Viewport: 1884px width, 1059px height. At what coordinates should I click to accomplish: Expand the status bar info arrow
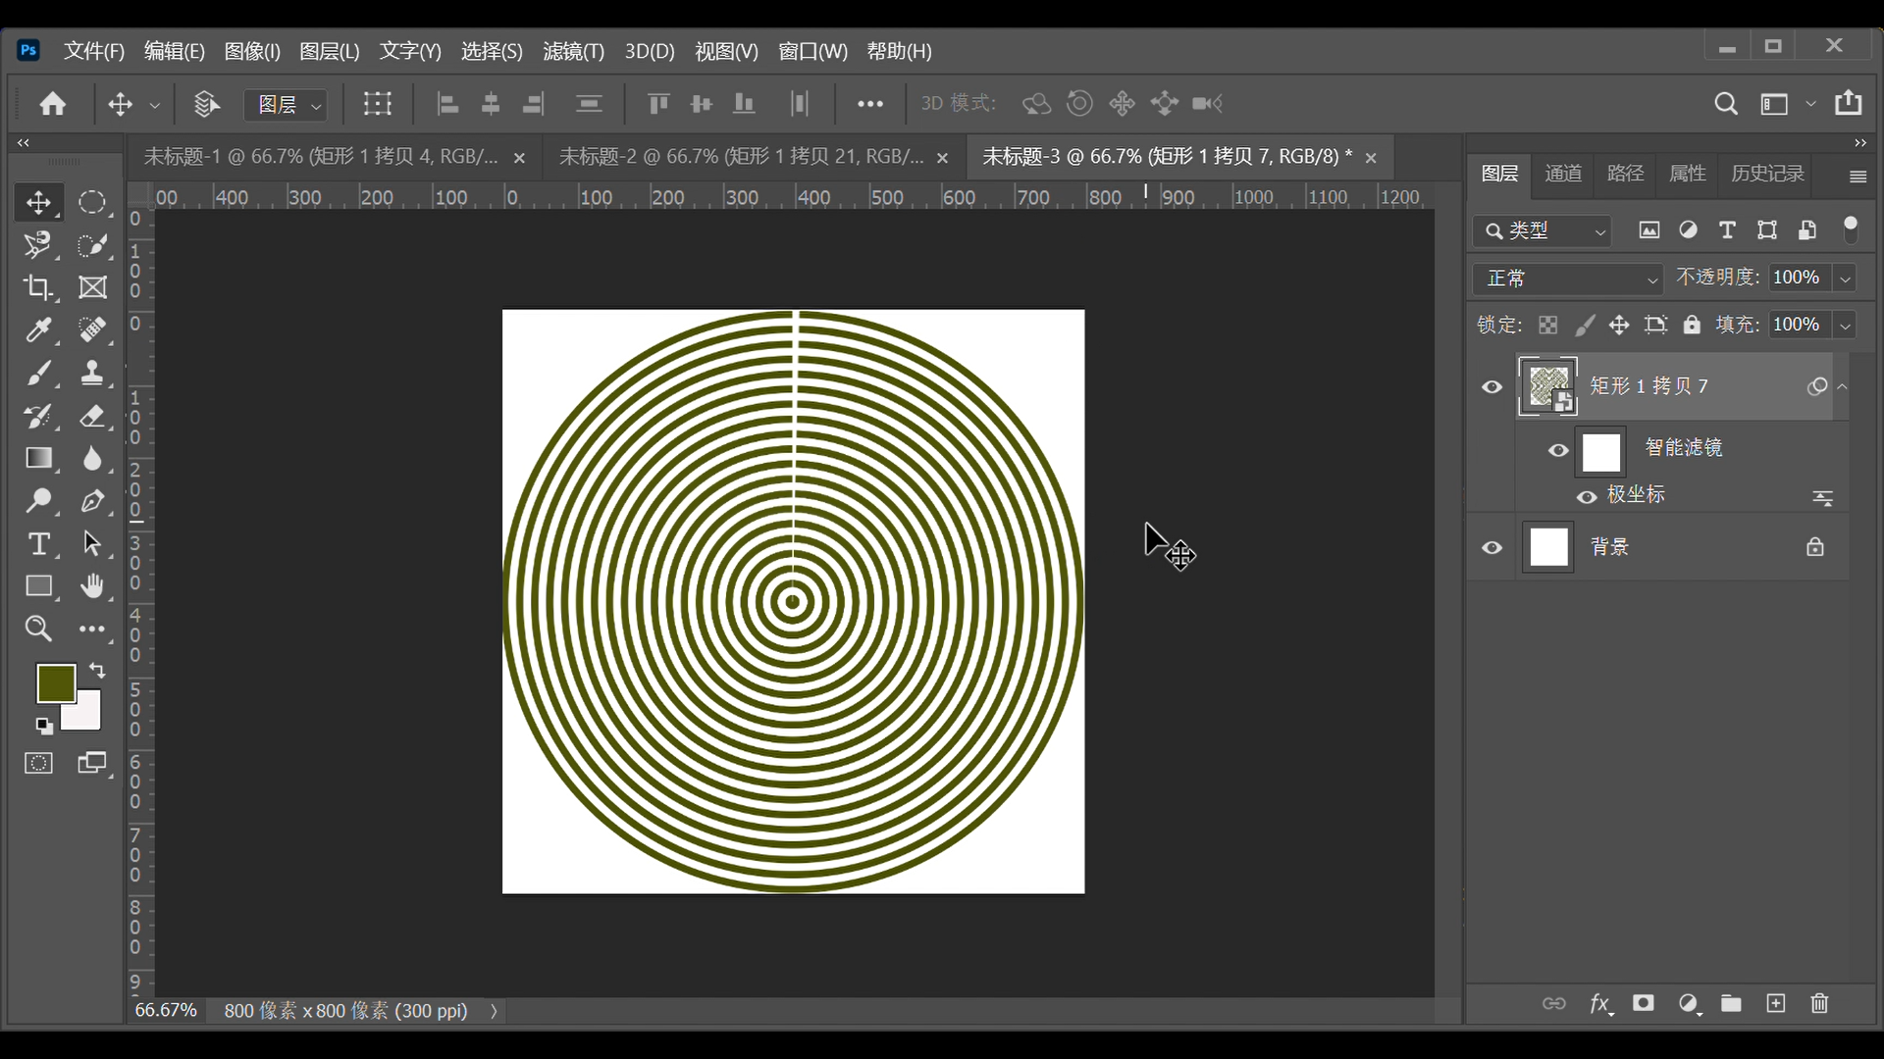[493, 1011]
